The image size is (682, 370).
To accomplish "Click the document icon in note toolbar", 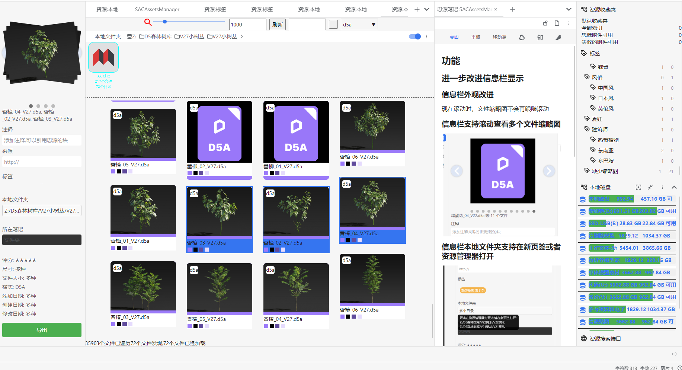I will pos(557,23).
